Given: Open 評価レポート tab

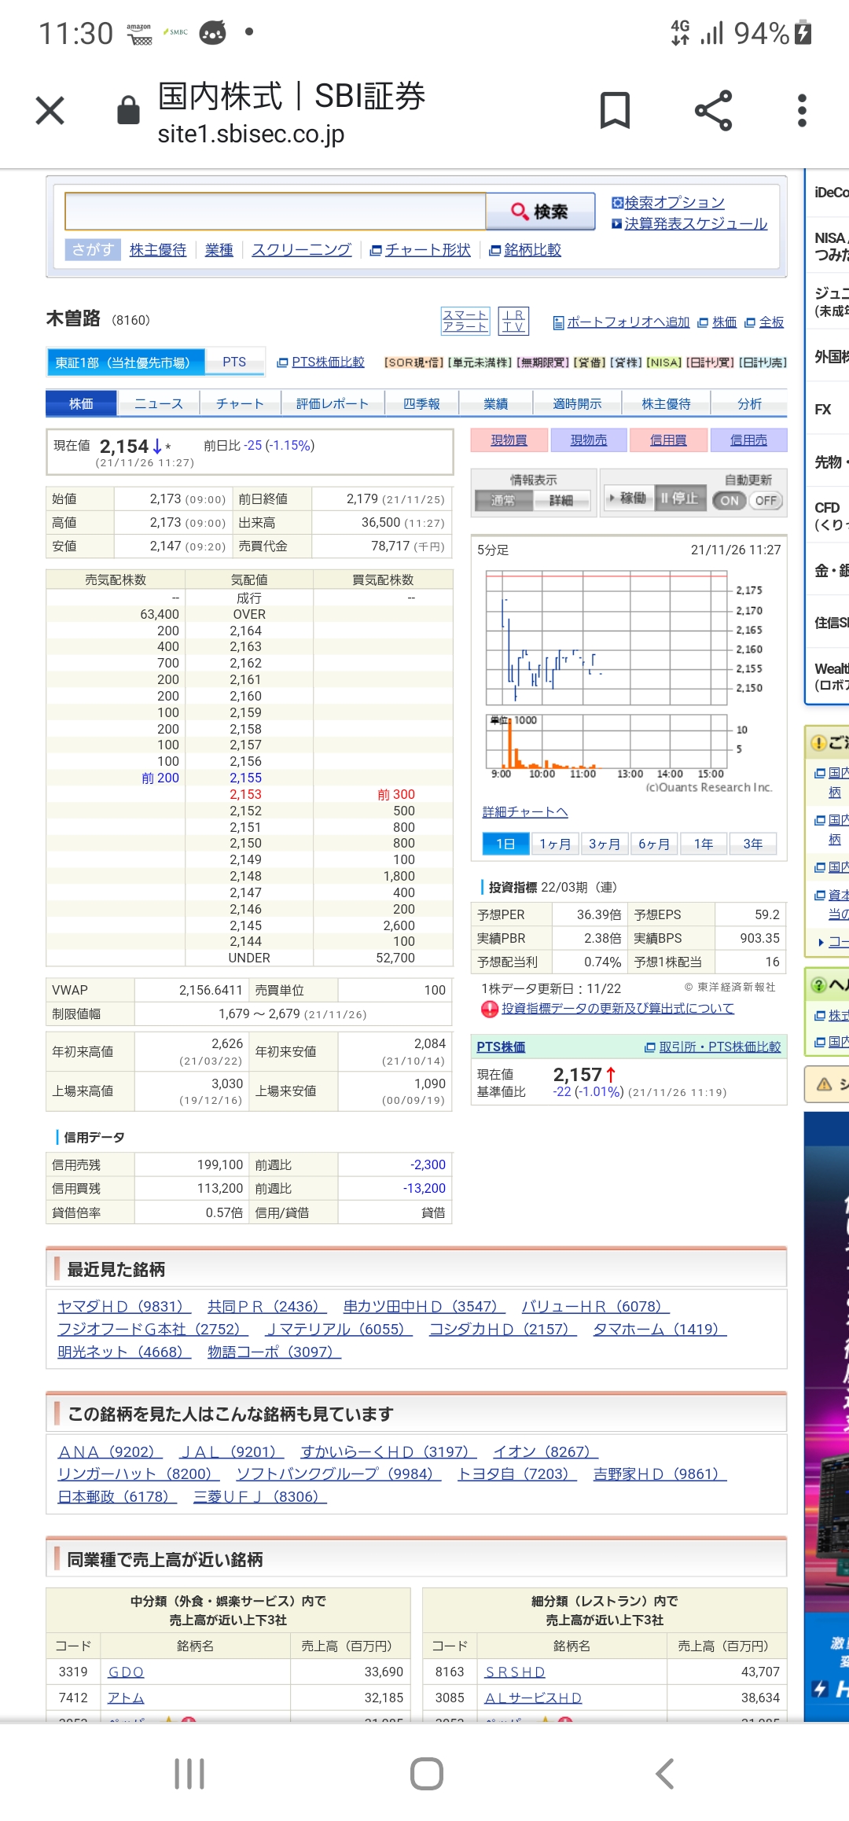Looking at the screenshot, I should click(333, 403).
